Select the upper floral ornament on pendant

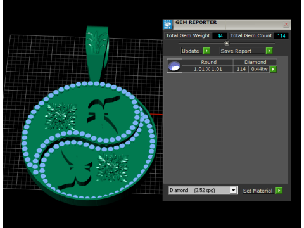click(x=61, y=116)
